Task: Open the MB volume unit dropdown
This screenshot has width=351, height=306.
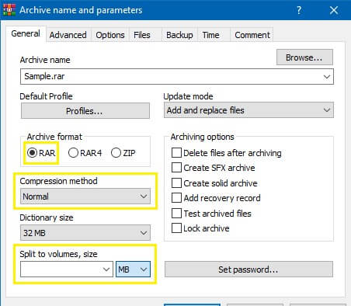Action: pyautogui.click(x=133, y=269)
